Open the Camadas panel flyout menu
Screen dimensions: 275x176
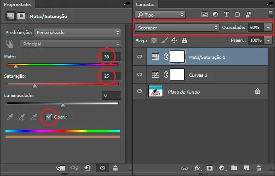pos(269,4)
